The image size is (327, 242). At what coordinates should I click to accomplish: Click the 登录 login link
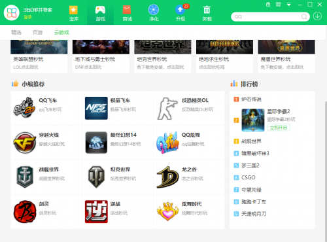(27, 17)
